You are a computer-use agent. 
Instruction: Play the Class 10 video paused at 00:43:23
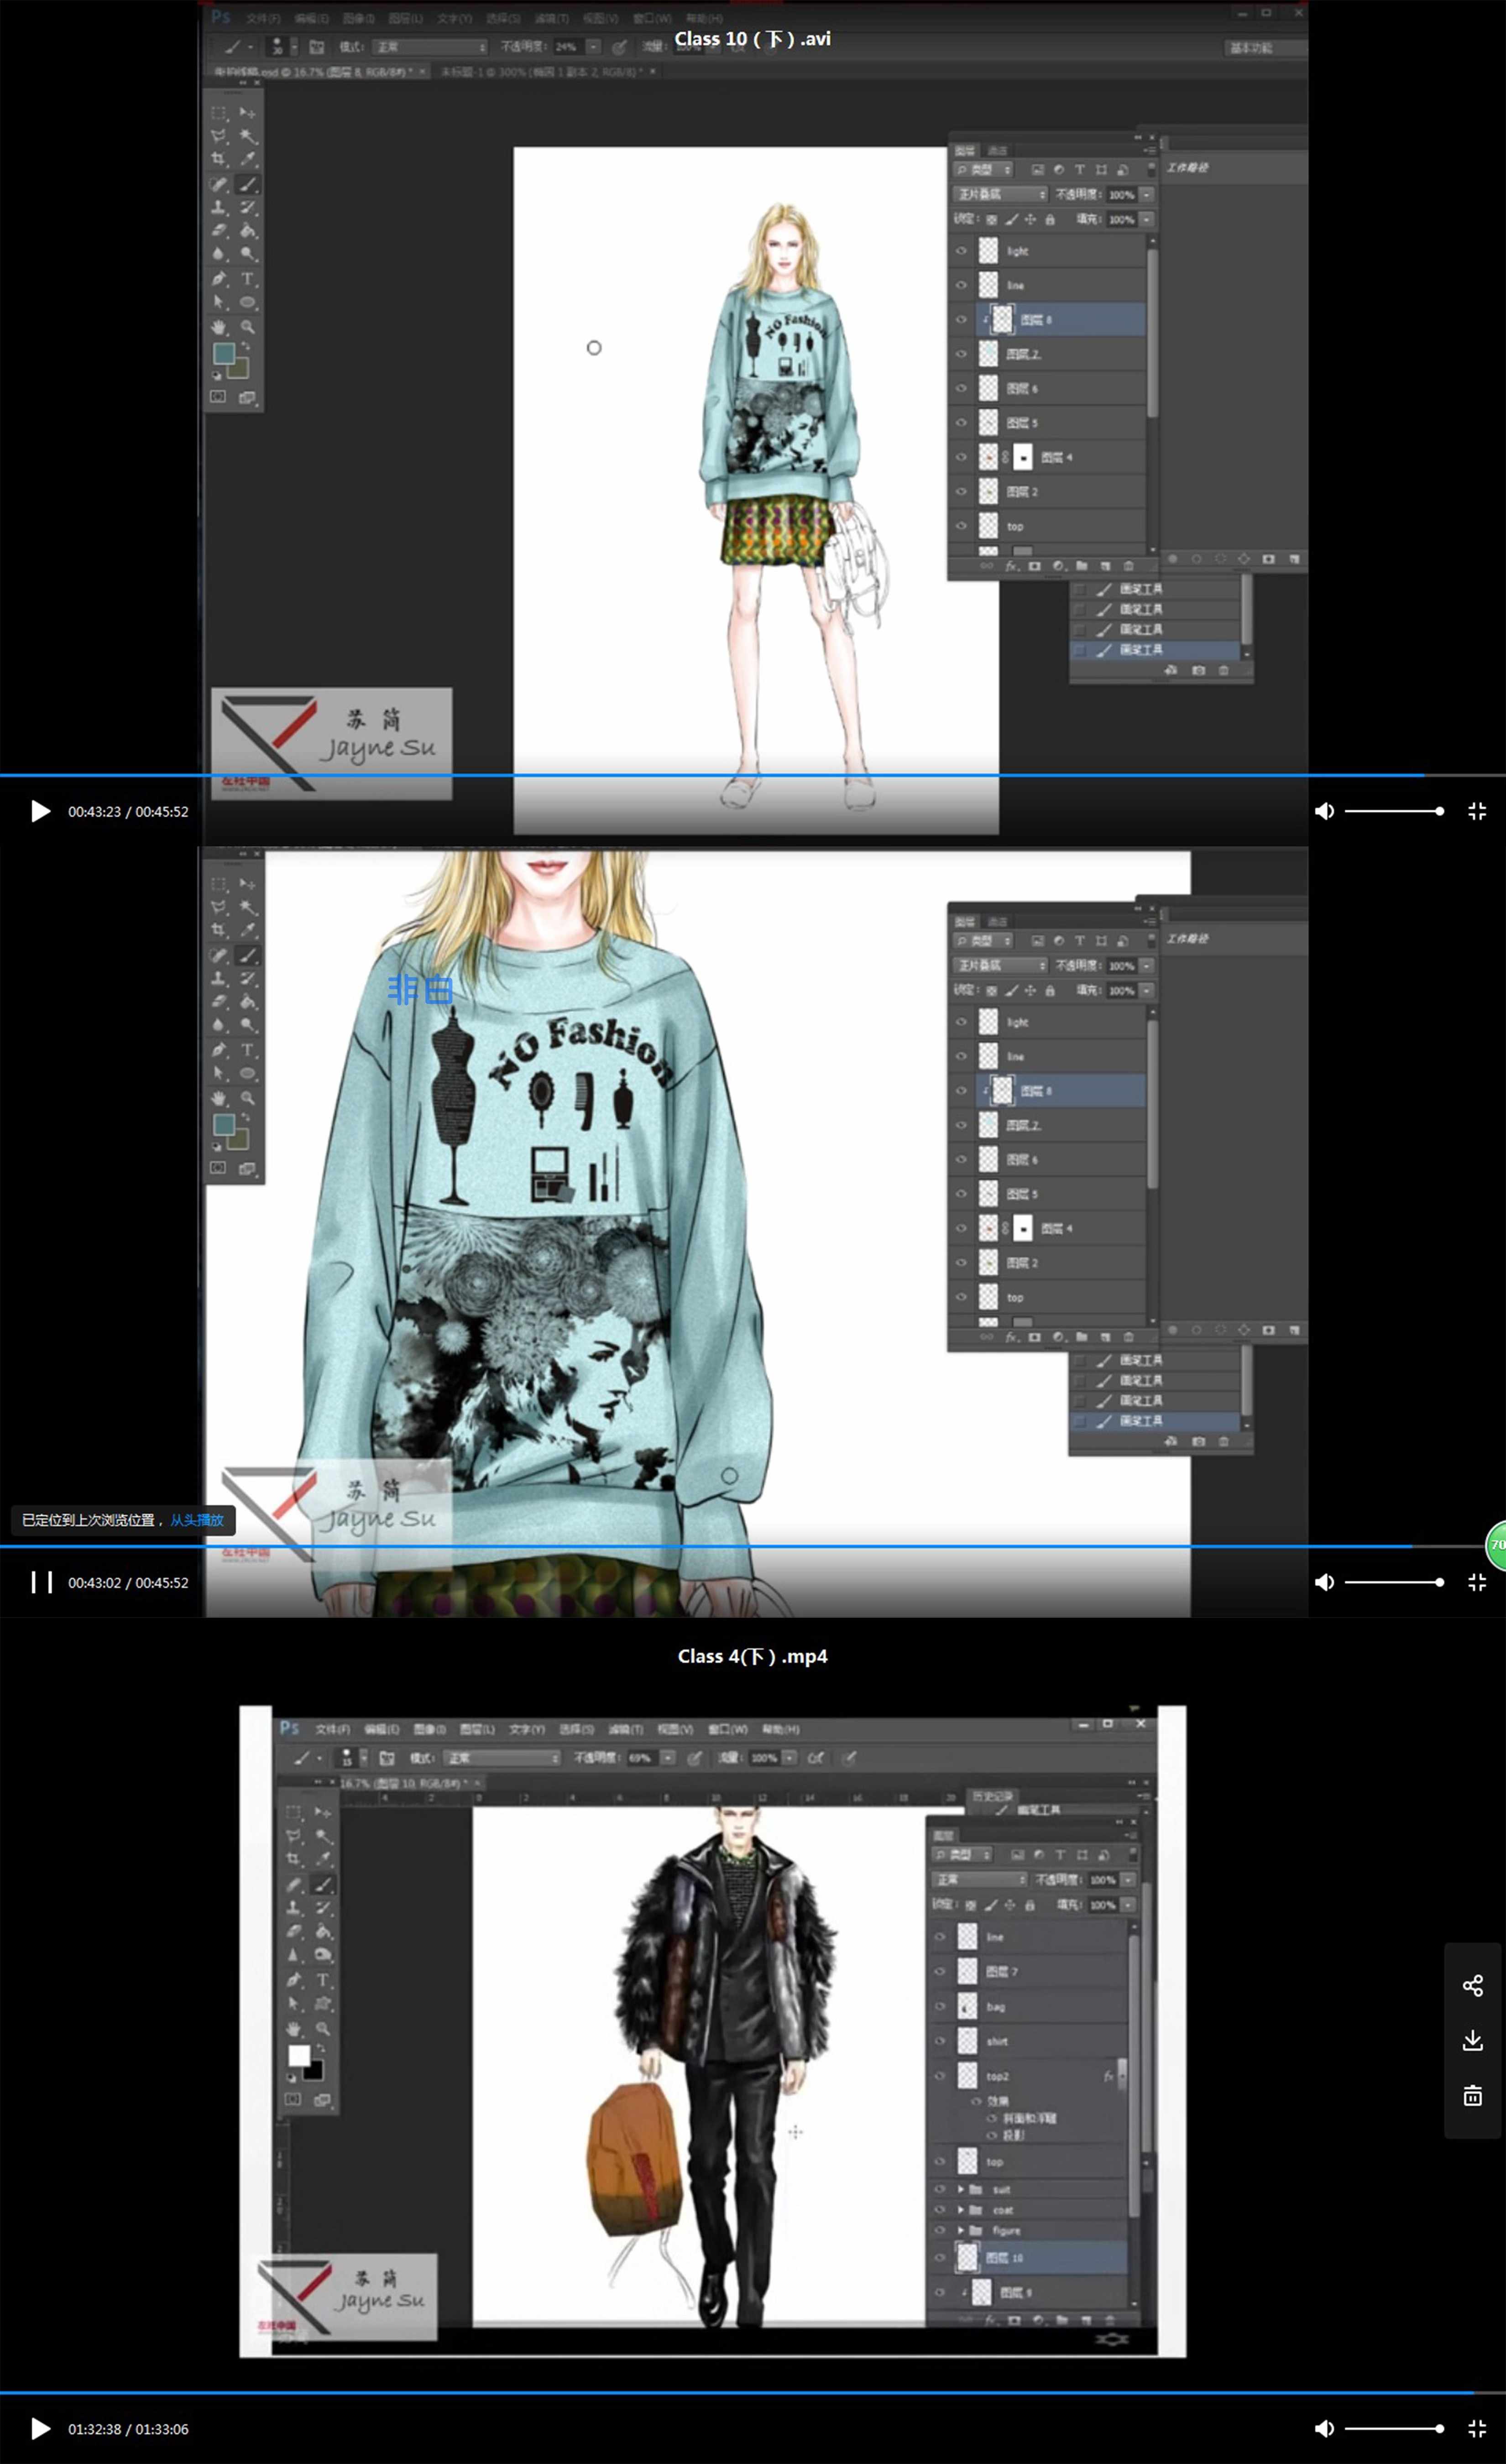(40, 811)
